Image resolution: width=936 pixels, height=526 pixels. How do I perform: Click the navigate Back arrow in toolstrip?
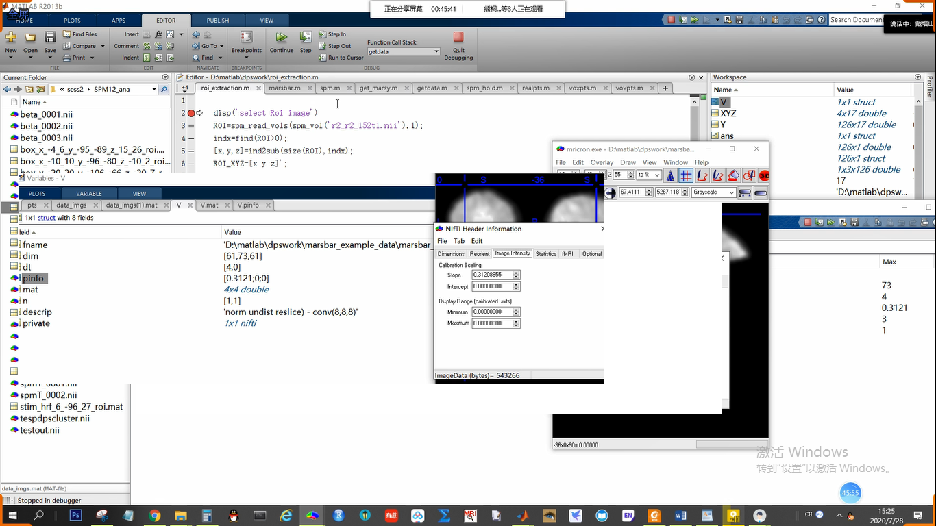pos(197,34)
